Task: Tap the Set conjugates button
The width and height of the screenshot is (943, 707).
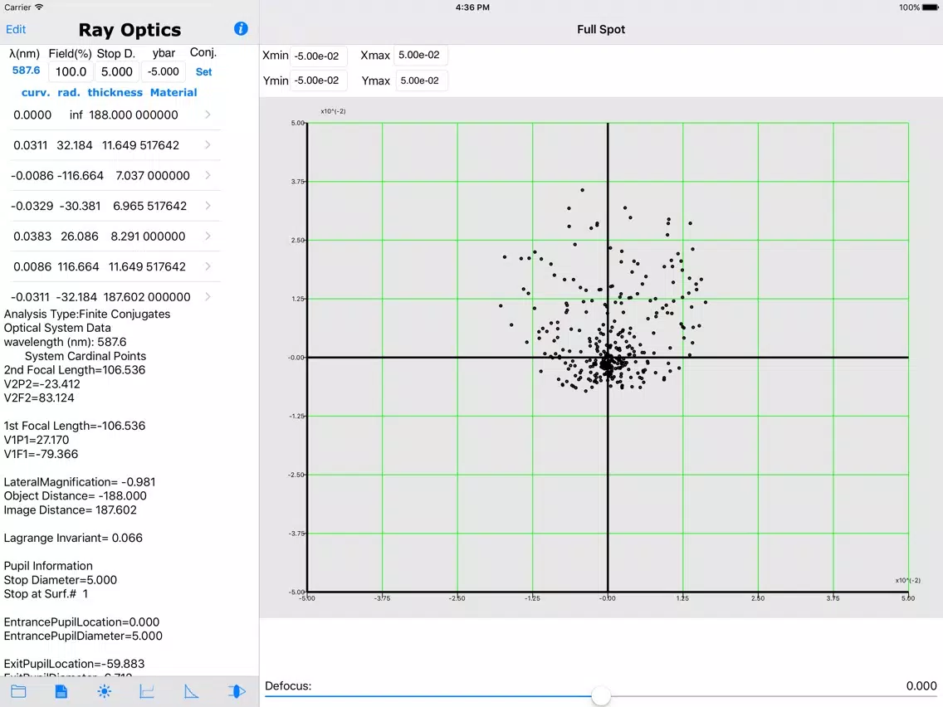Action: click(x=204, y=71)
